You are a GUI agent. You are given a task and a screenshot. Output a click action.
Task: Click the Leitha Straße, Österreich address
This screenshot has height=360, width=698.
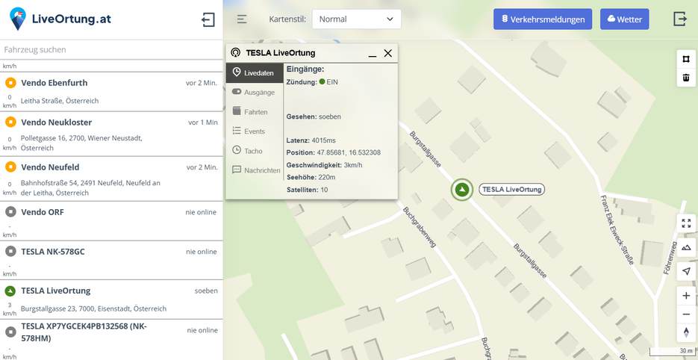tap(60, 101)
